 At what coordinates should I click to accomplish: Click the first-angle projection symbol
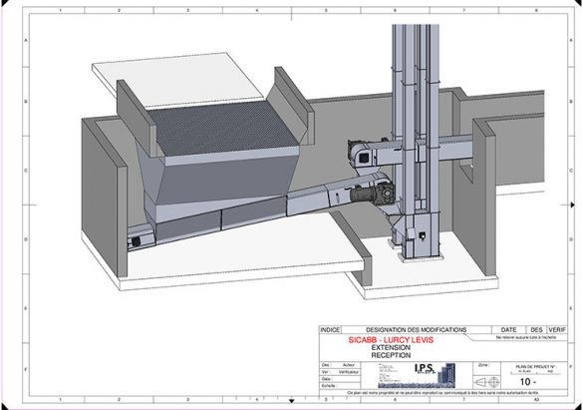coord(486,382)
